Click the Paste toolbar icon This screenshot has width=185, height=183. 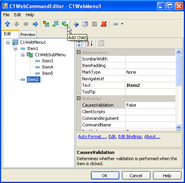(94, 24)
